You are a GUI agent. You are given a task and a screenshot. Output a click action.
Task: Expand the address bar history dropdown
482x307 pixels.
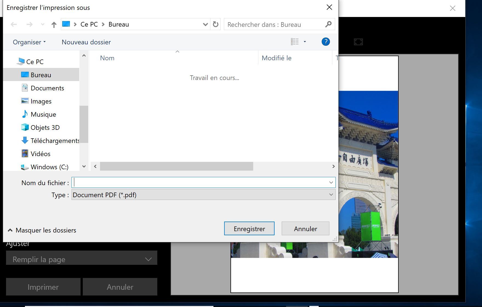pyautogui.click(x=205, y=24)
